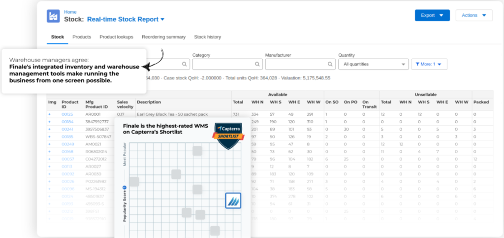Expand image plus icon for row 00185
The width and height of the screenshot is (504, 238).
tap(50, 136)
